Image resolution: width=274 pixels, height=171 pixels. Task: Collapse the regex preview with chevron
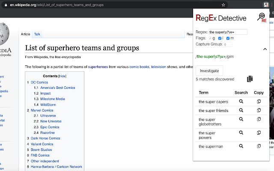tap(265, 49)
